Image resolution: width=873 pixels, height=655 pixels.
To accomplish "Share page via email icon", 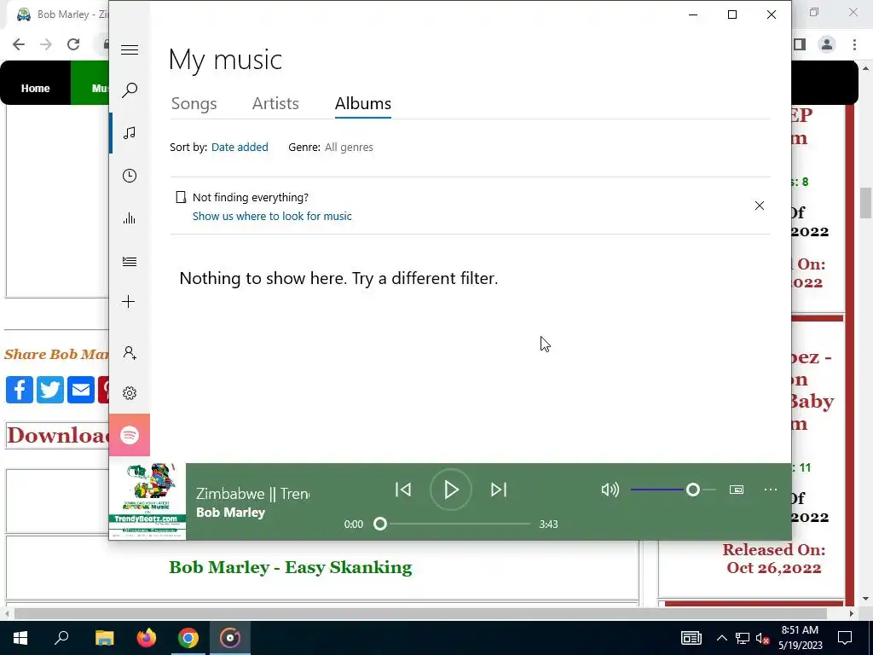I will click(x=81, y=389).
